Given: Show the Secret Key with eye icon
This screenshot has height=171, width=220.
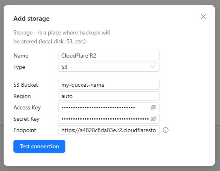Looking at the screenshot, I should click(153, 119).
